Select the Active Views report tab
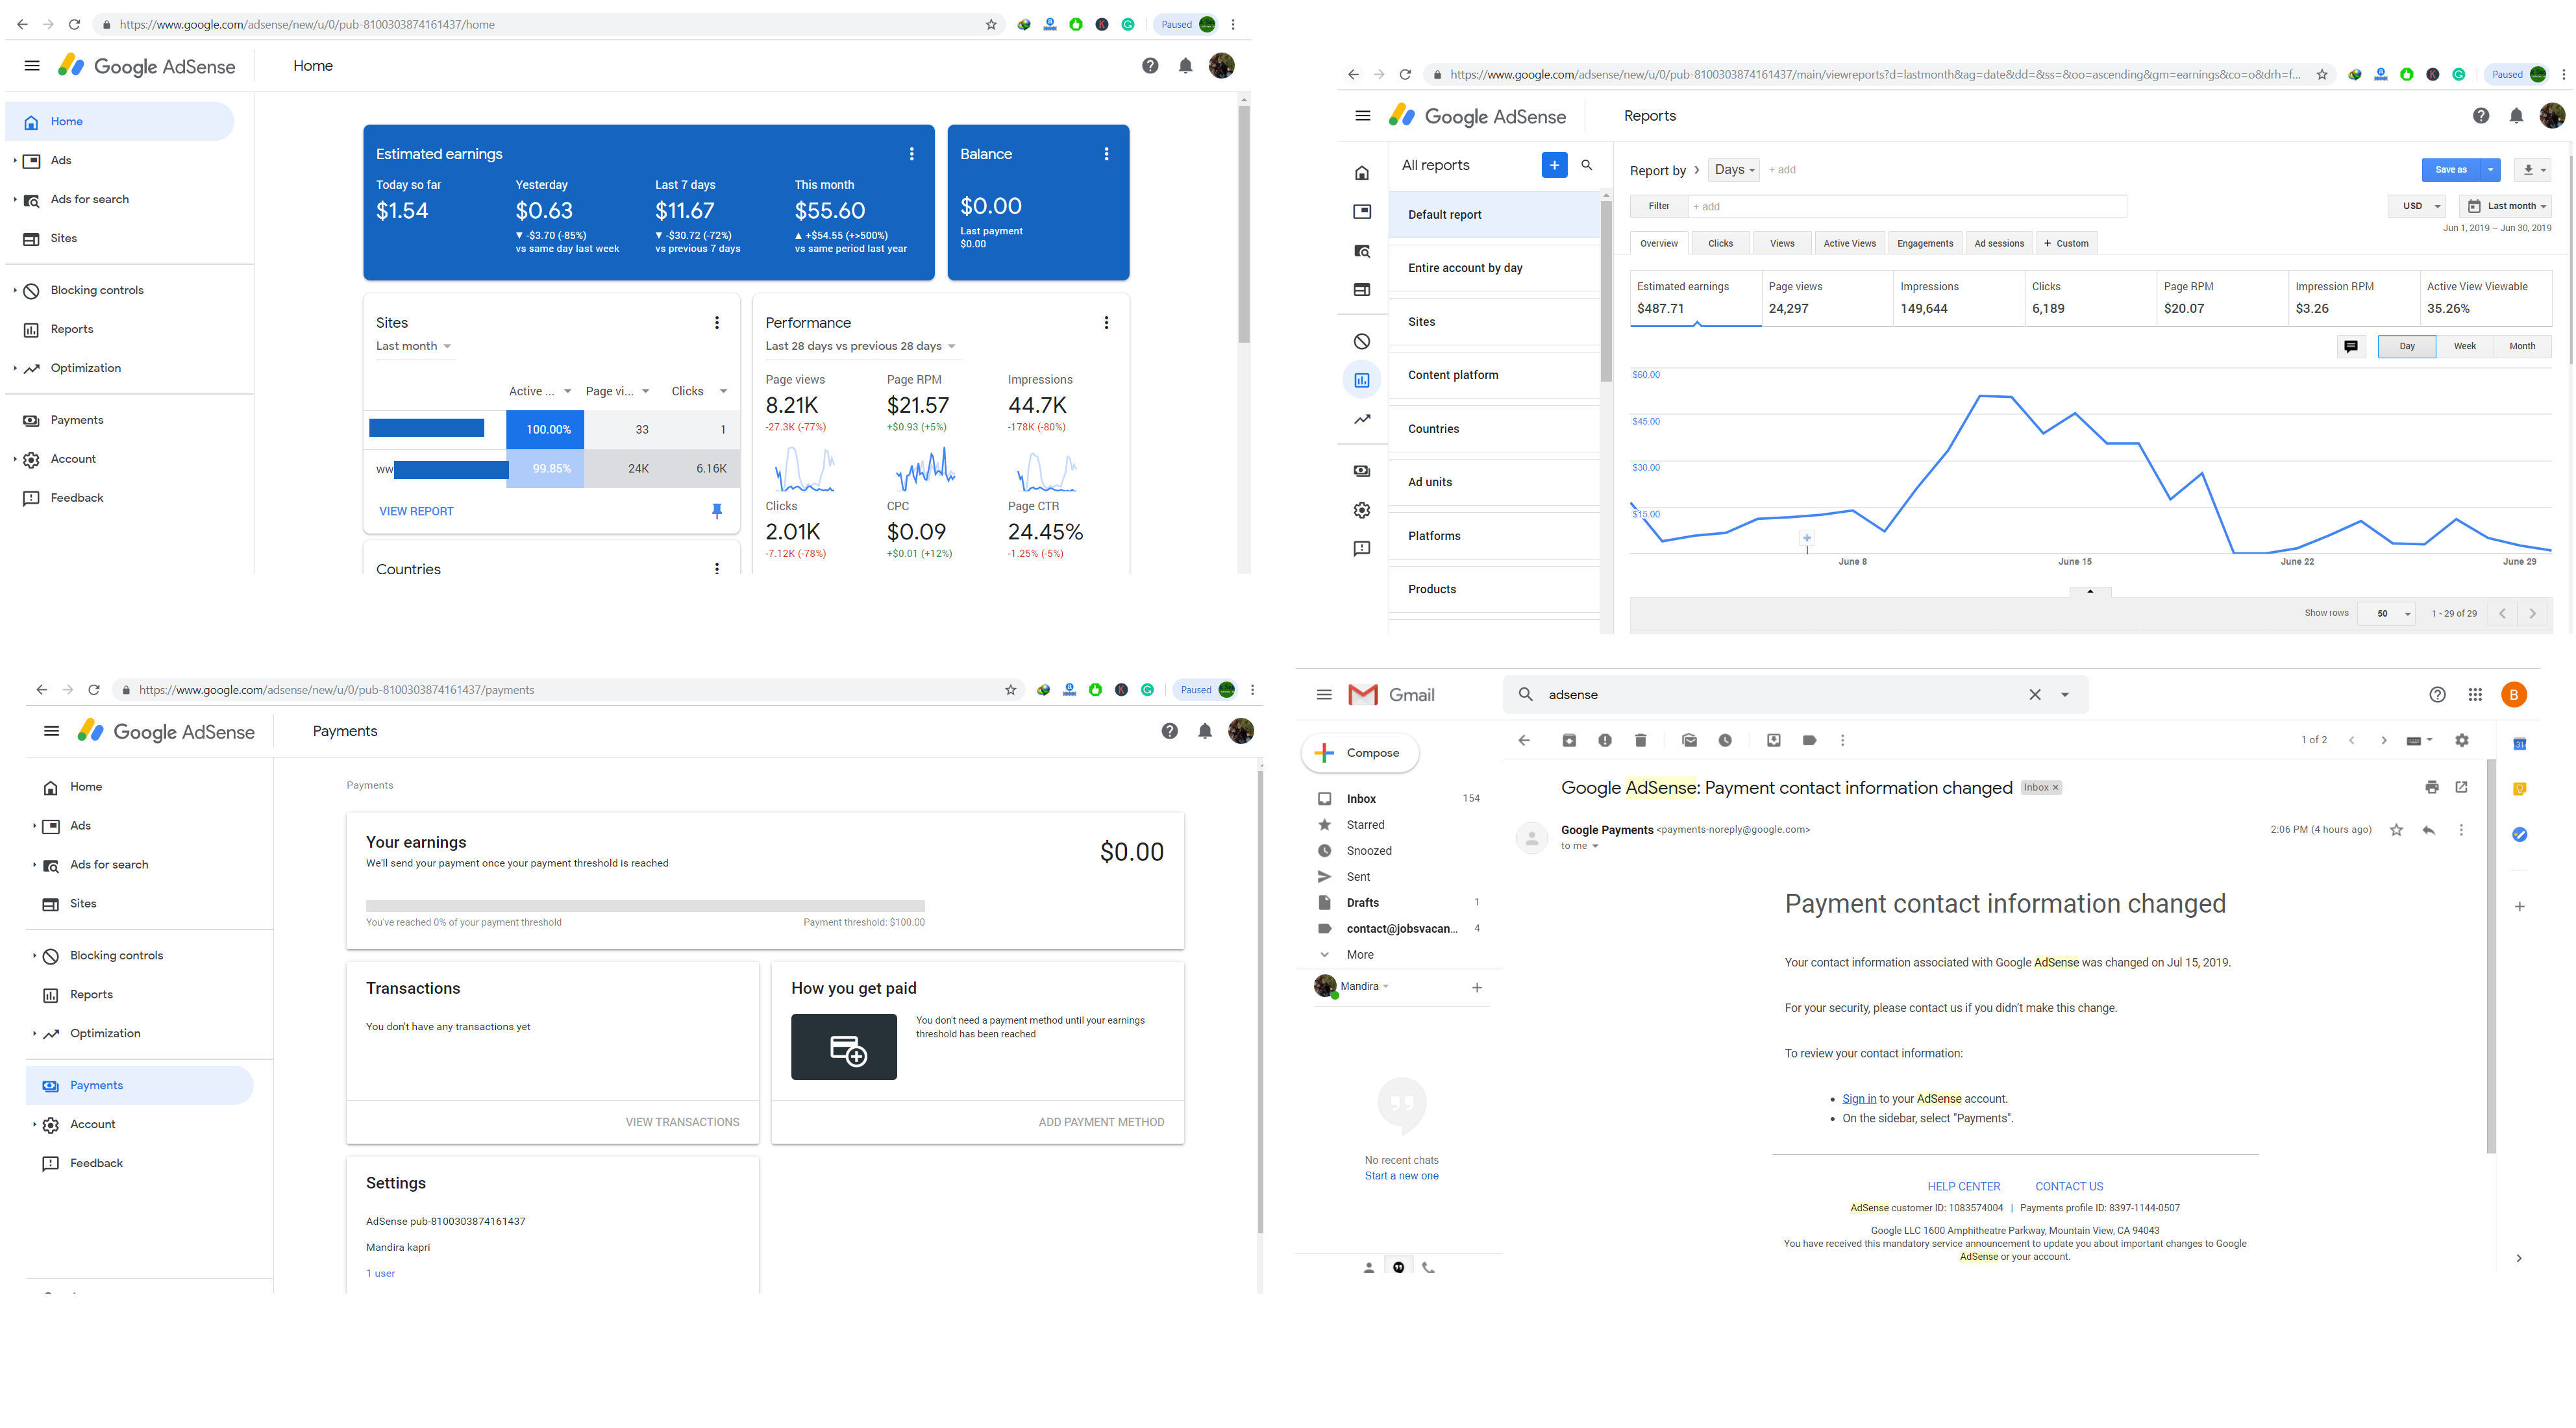The height and width of the screenshot is (1428, 2576). coord(1849,243)
